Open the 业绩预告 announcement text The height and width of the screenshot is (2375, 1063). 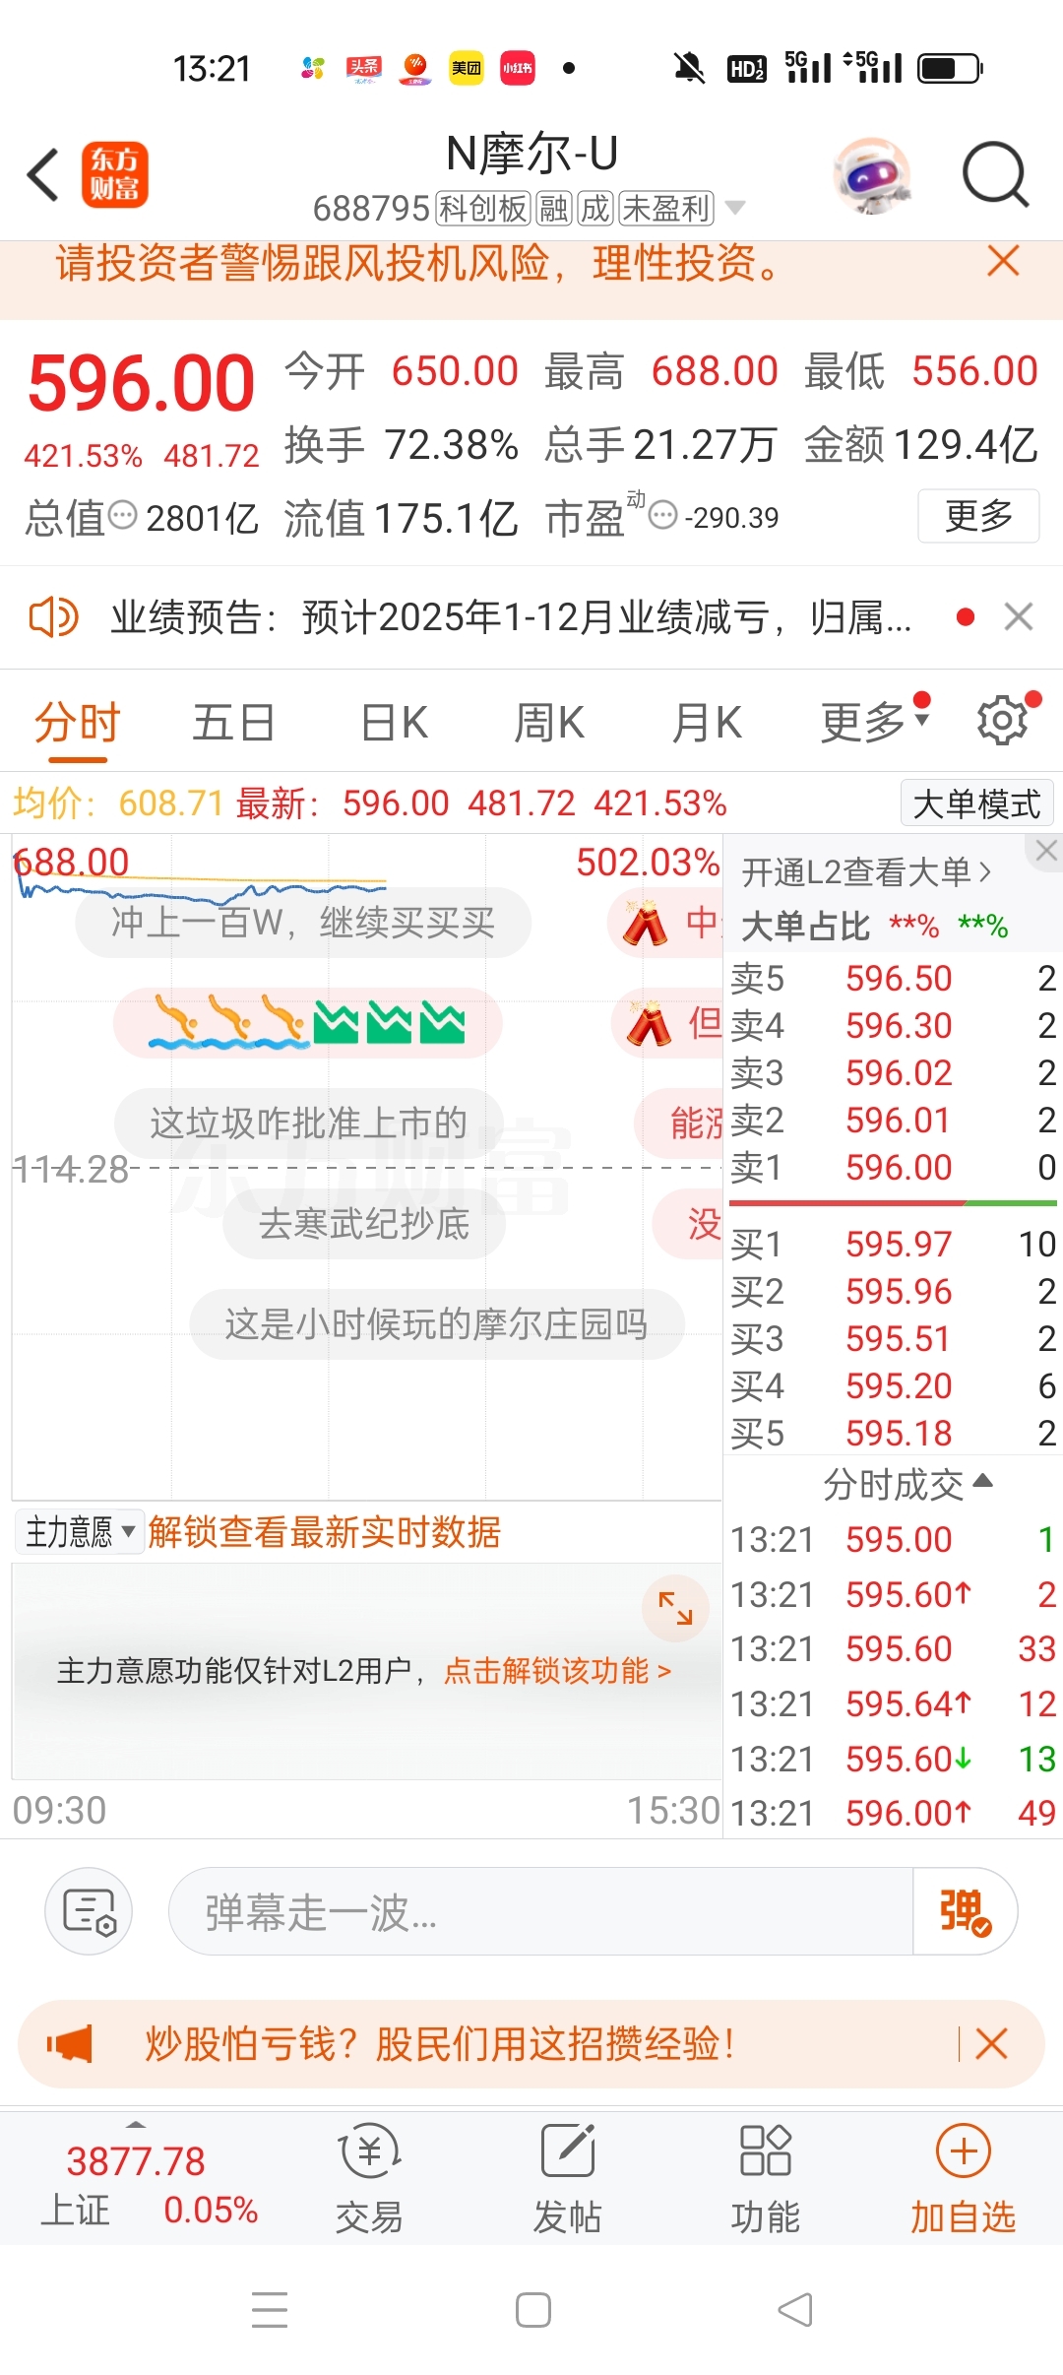click(511, 617)
